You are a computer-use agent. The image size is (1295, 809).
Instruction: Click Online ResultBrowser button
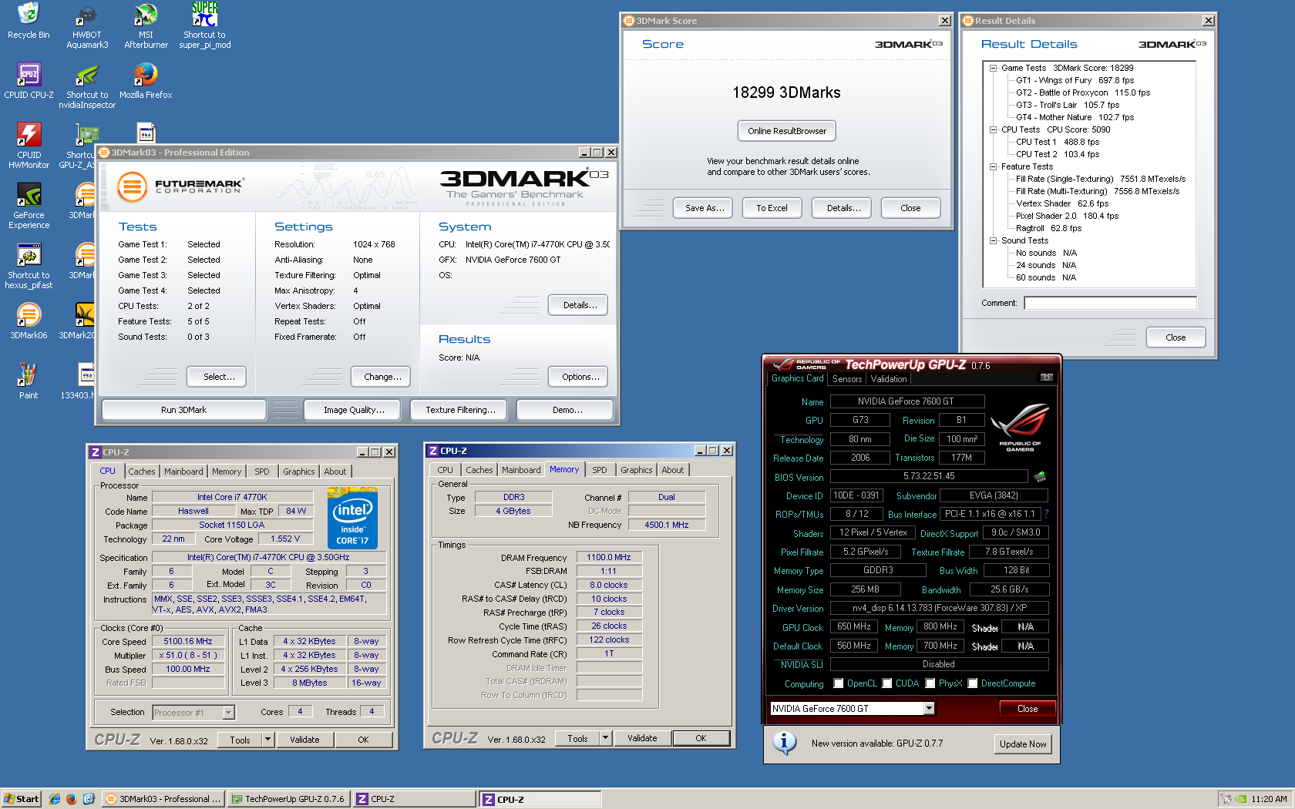[787, 131]
